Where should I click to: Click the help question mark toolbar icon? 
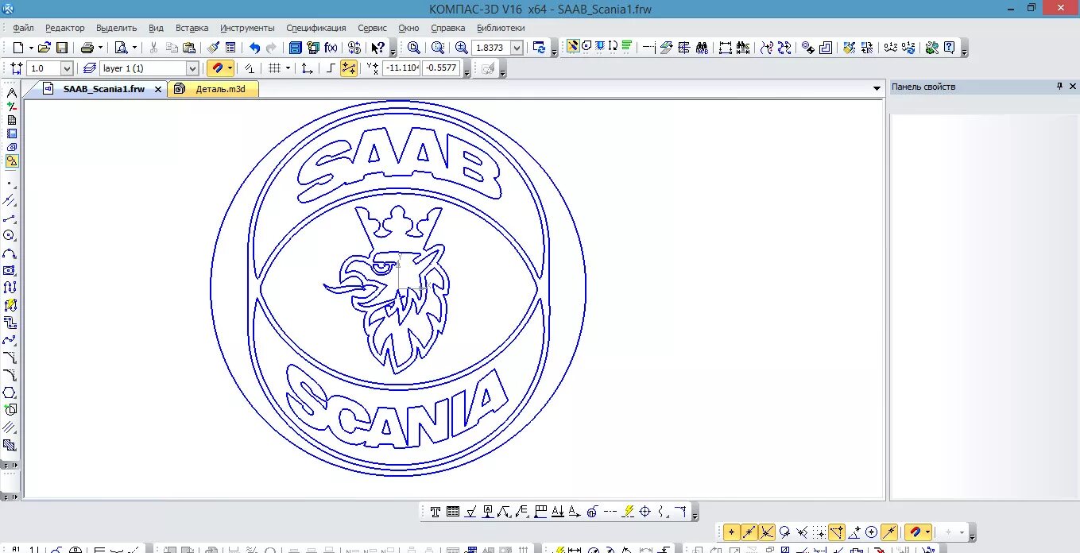949,48
